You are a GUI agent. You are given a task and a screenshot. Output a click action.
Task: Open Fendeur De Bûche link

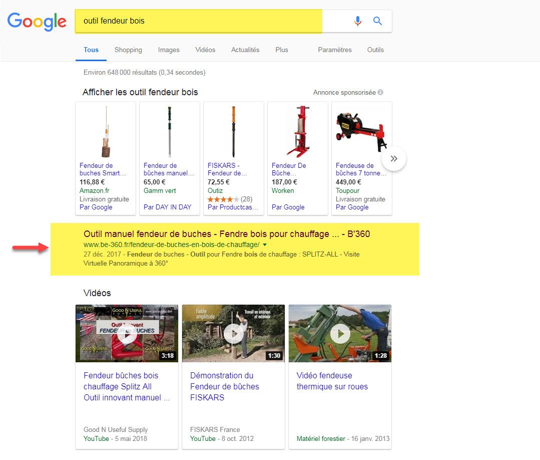coord(289,169)
